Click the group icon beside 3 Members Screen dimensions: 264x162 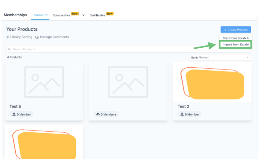tap(98, 114)
